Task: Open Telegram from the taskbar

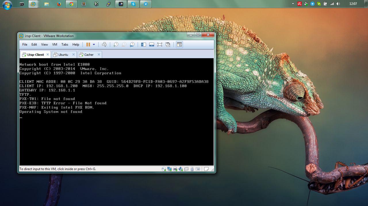Action: (146, 4)
